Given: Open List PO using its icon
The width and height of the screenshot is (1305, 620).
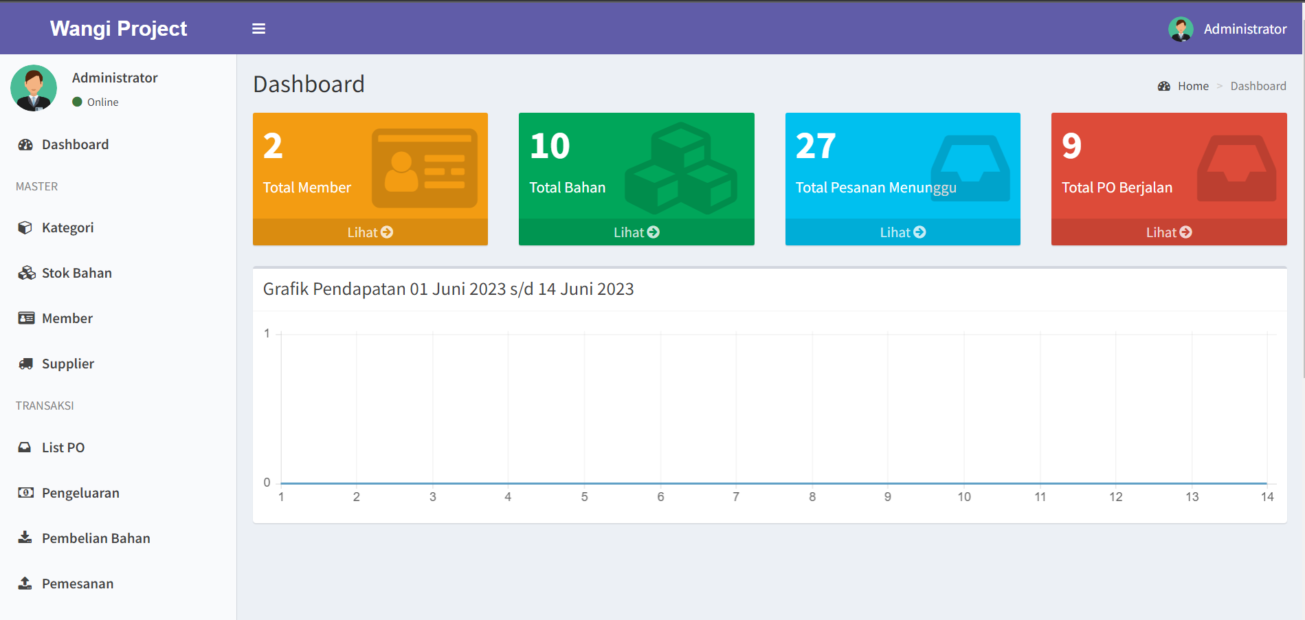Looking at the screenshot, I should (25, 447).
